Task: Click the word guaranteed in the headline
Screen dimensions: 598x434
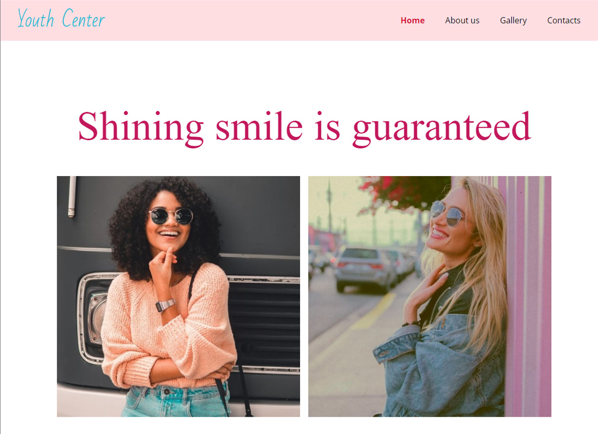Action: point(441,128)
